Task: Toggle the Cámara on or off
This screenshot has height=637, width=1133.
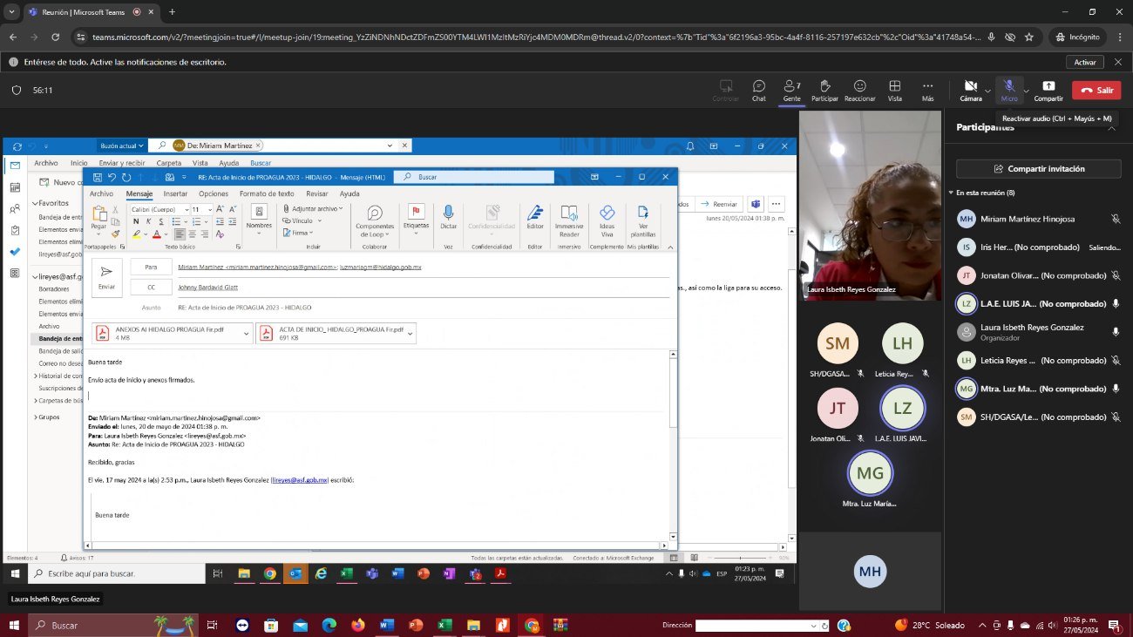Action: pos(970,89)
